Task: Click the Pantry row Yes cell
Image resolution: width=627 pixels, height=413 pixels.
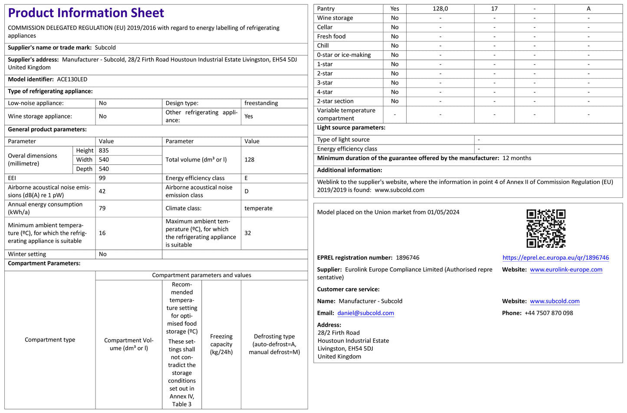Action: point(394,9)
